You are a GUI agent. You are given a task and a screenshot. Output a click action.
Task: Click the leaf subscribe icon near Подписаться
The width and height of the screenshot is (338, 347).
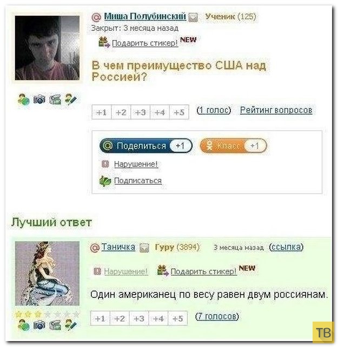105,181
